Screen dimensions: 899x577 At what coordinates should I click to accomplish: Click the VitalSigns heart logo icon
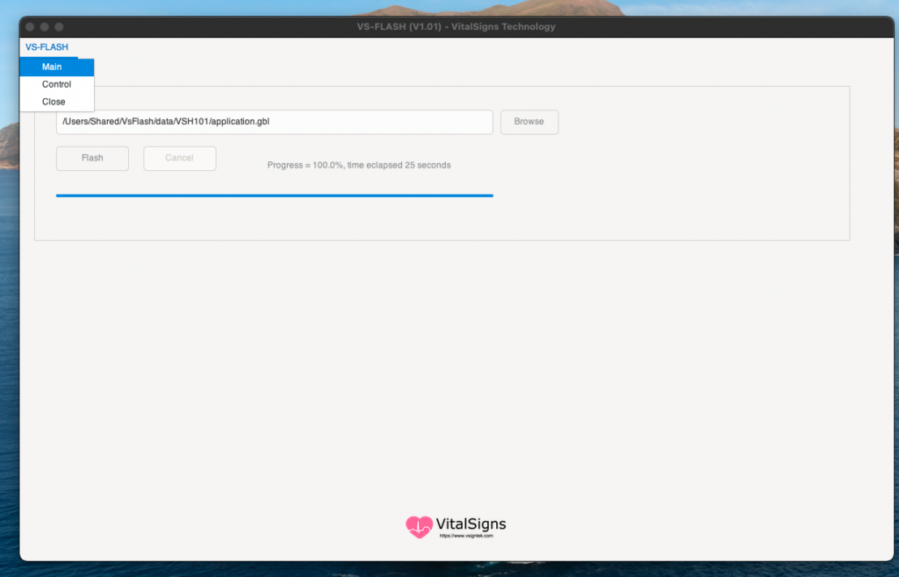[x=419, y=527]
